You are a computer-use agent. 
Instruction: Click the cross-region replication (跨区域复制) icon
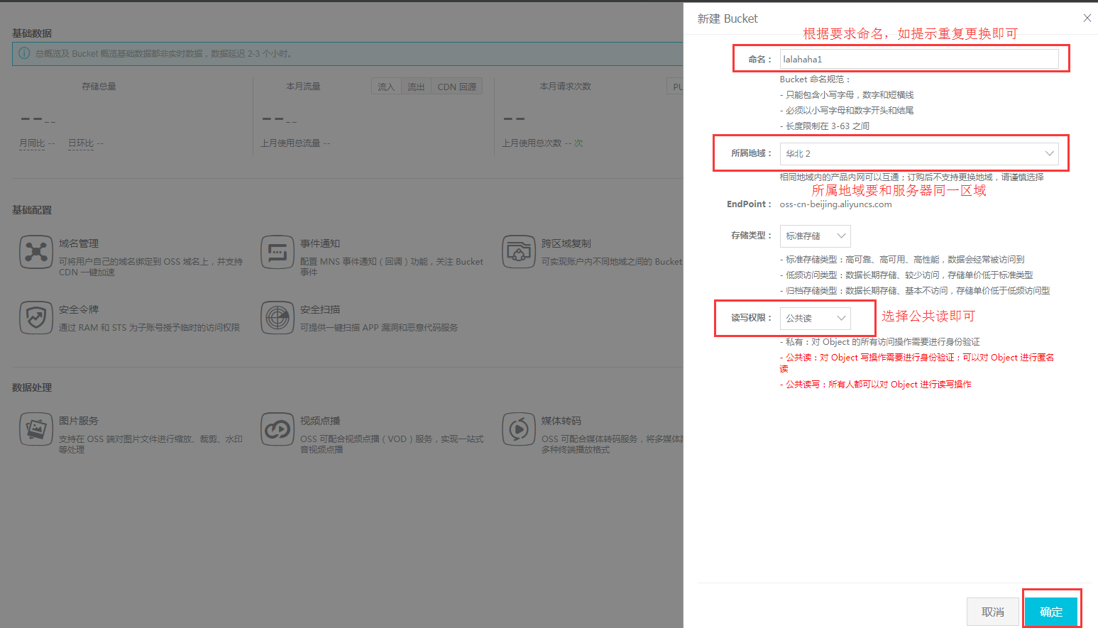point(519,252)
